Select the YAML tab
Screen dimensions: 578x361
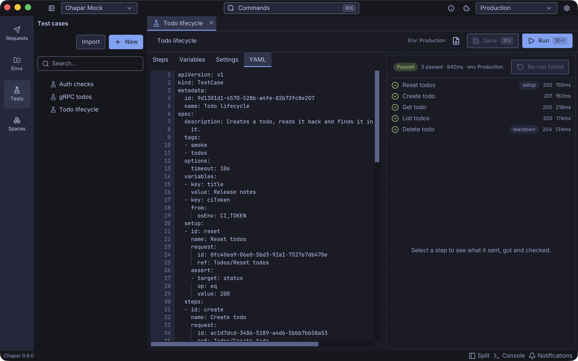(x=258, y=60)
